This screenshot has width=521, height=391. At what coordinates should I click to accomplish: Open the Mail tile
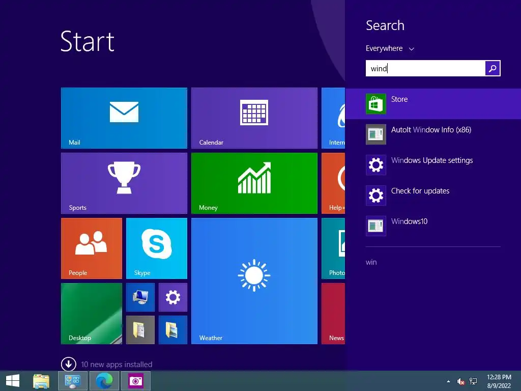click(x=124, y=118)
